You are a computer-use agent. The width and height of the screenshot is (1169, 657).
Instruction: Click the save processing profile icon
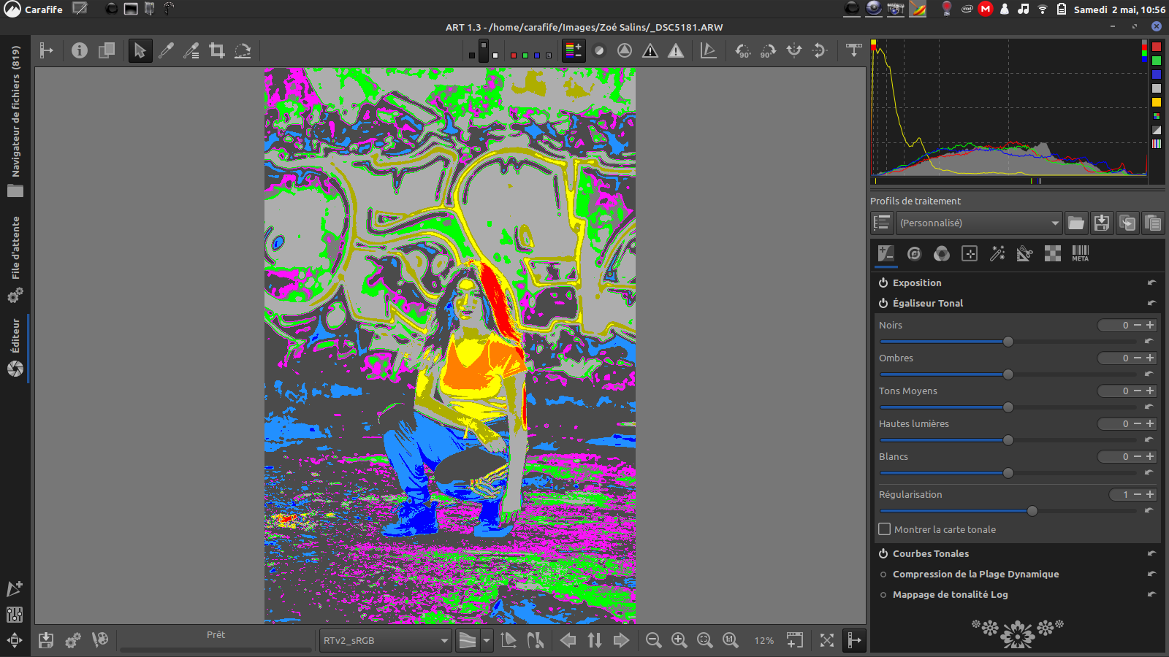(1102, 223)
